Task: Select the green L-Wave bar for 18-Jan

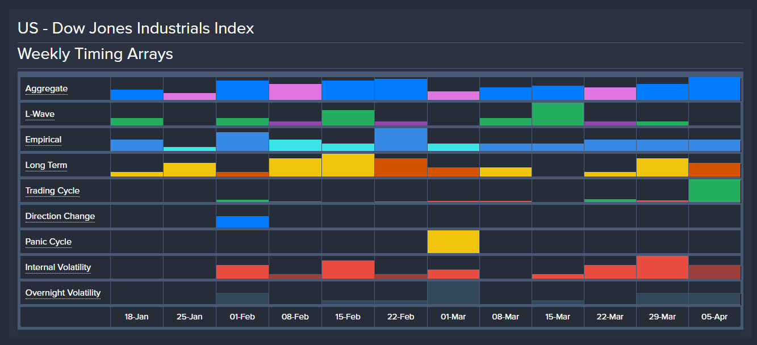Action: point(137,122)
